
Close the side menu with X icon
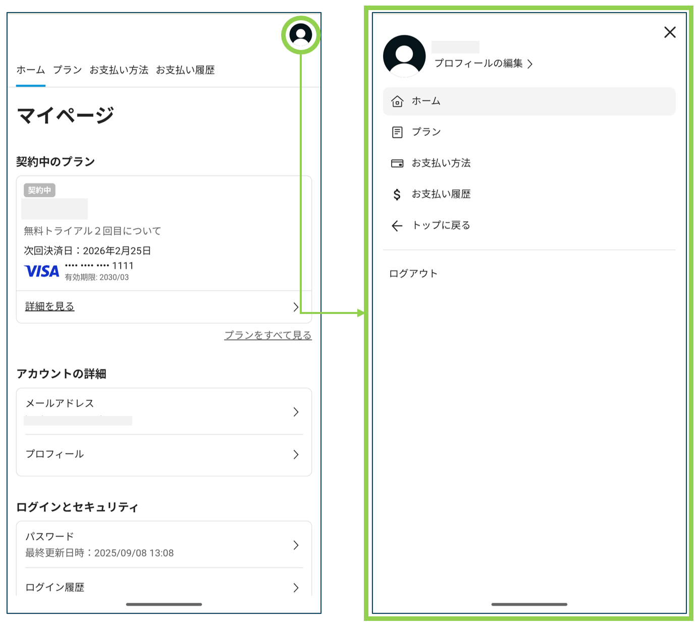point(670,32)
